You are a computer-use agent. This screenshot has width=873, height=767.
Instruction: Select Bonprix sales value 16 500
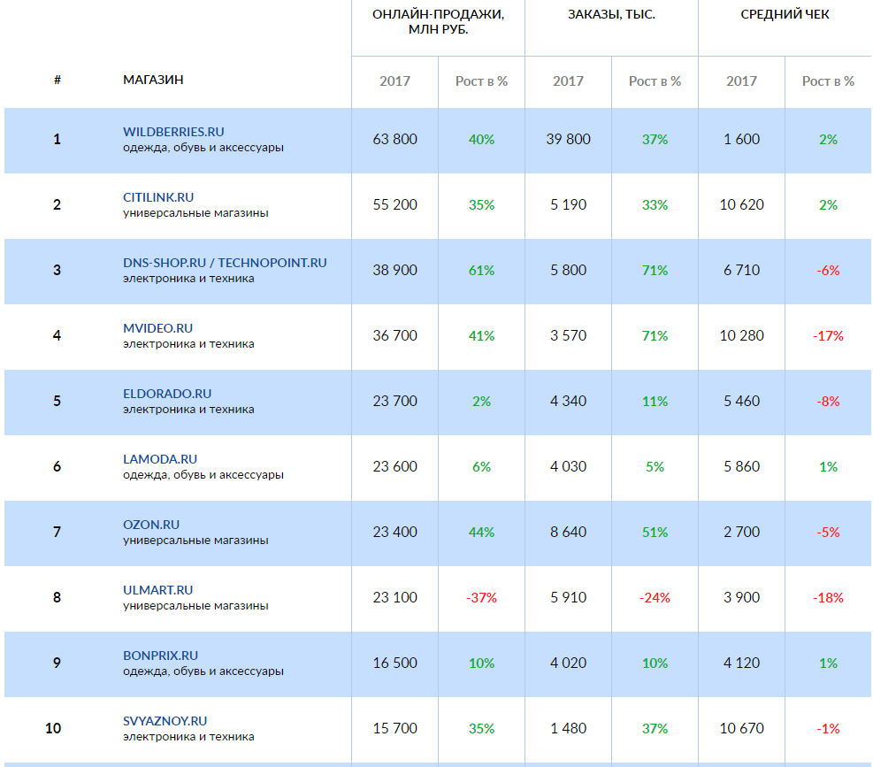point(394,663)
